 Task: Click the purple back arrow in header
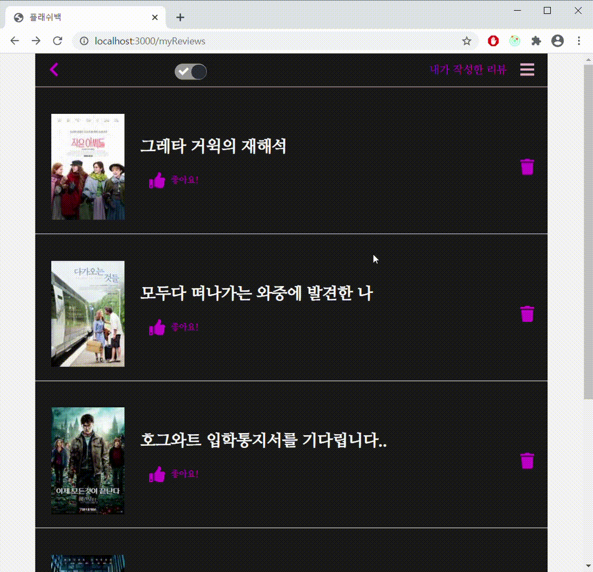54,69
